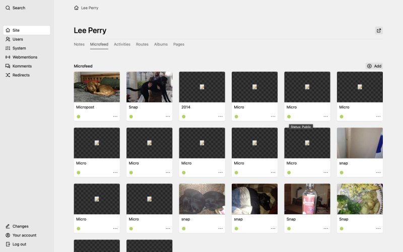The image size is (403, 252).
Task: Open the 2014 card placeholder thumbnail
Action: point(202,87)
